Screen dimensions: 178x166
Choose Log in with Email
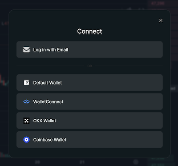click(89, 49)
